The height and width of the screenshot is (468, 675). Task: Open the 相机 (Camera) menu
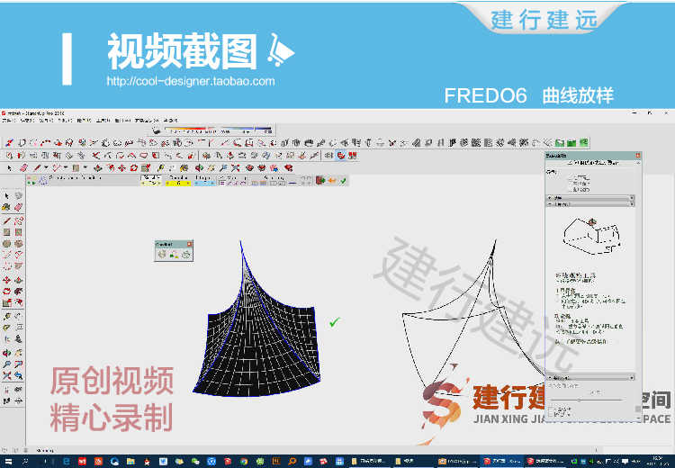pyautogui.click(x=65, y=121)
